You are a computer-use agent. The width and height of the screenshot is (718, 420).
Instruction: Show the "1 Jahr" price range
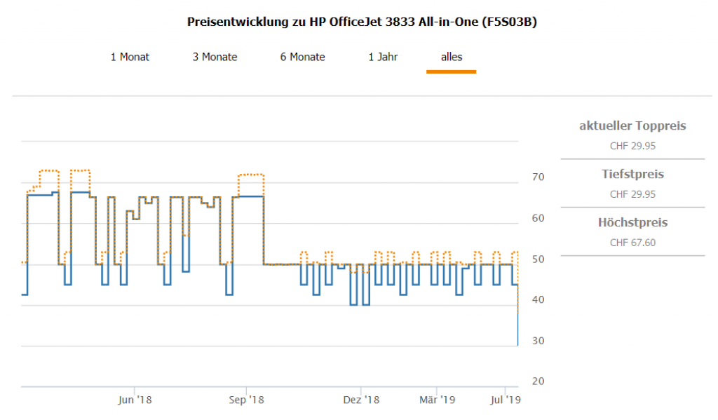pyautogui.click(x=383, y=57)
